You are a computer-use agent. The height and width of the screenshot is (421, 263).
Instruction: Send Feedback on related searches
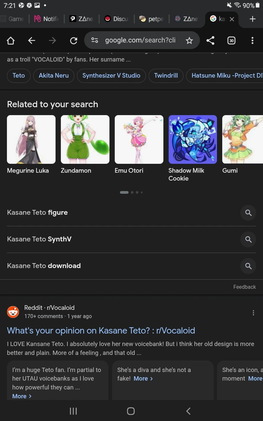point(245,287)
